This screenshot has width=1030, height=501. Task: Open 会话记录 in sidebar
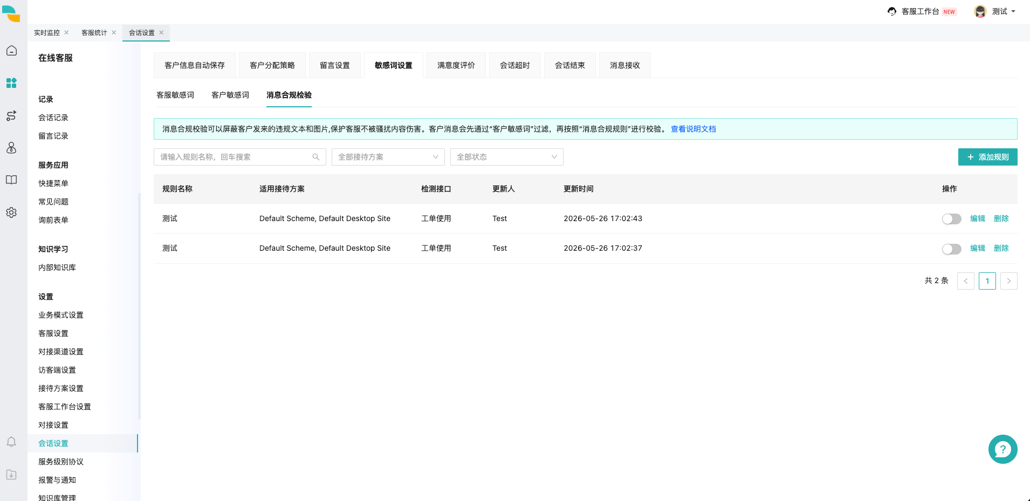pos(53,118)
